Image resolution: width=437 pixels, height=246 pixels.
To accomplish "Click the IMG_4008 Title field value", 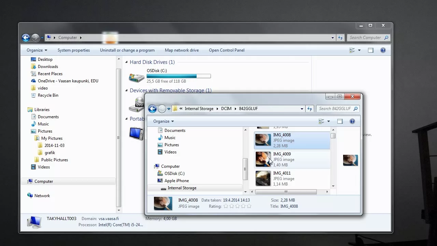I will pos(289,206).
